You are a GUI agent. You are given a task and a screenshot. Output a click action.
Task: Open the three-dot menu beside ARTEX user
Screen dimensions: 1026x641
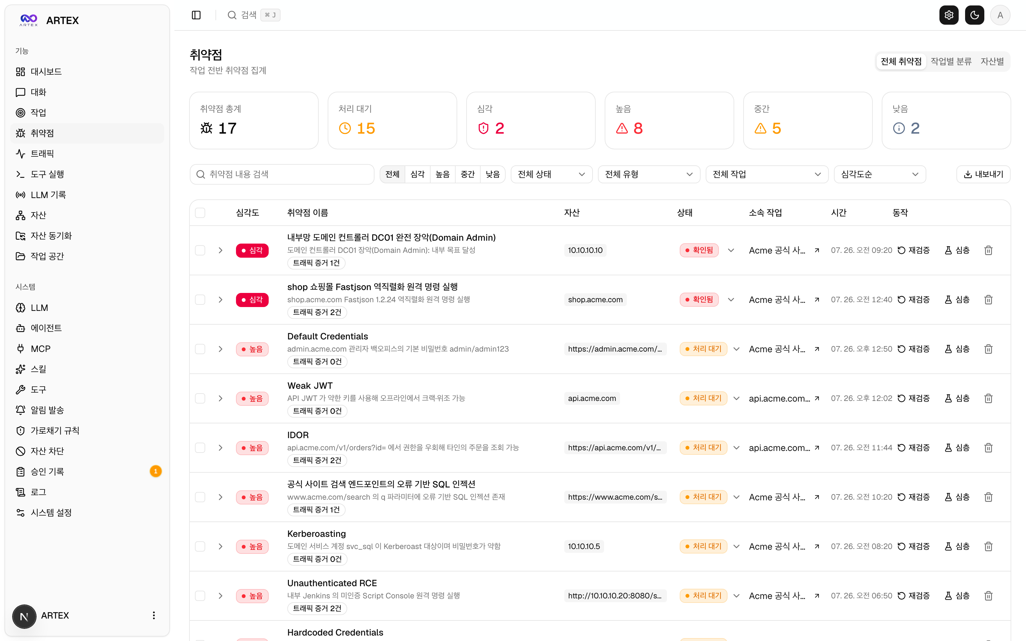[154, 615]
